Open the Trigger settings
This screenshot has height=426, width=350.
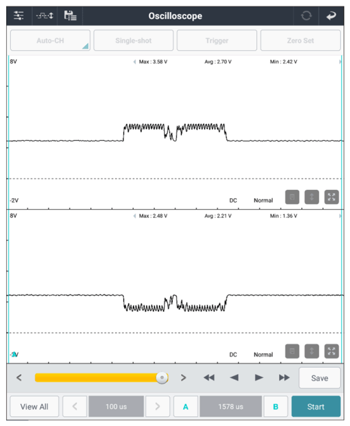click(x=217, y=41)
